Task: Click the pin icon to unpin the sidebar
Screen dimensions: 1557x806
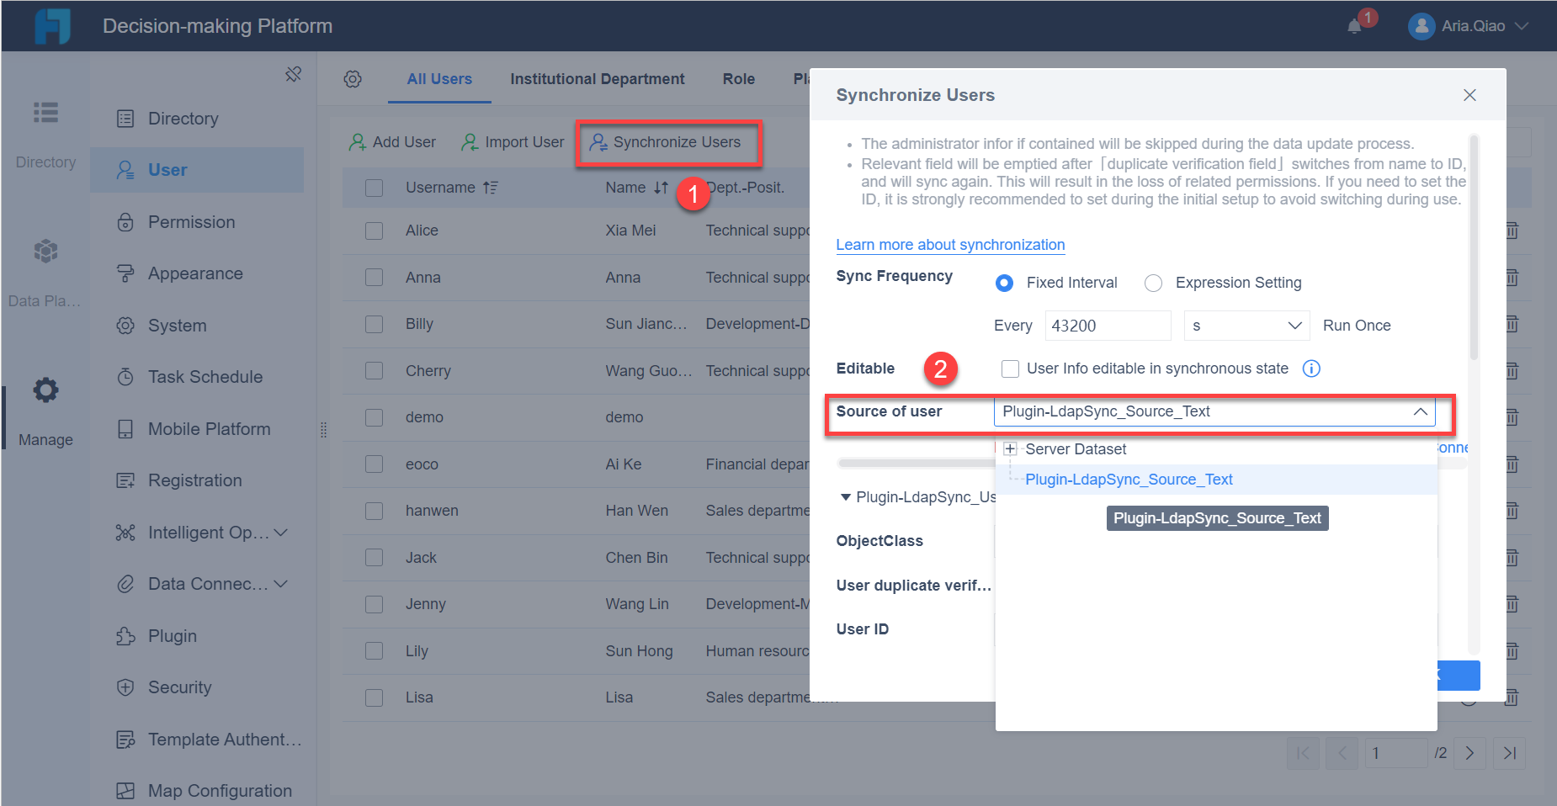Action: click(x=294, y=74)
